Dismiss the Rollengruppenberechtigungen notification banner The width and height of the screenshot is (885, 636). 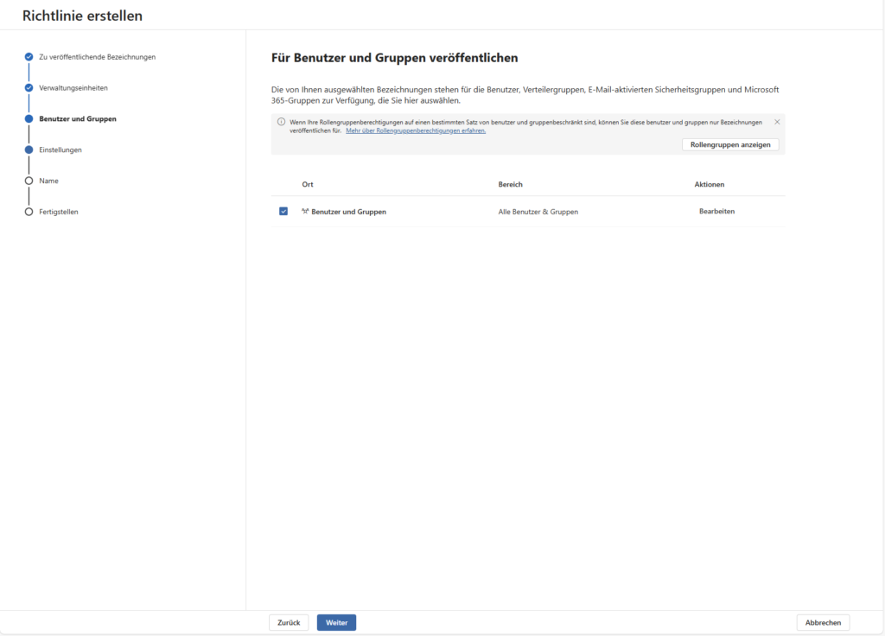[x=775, y=122]
